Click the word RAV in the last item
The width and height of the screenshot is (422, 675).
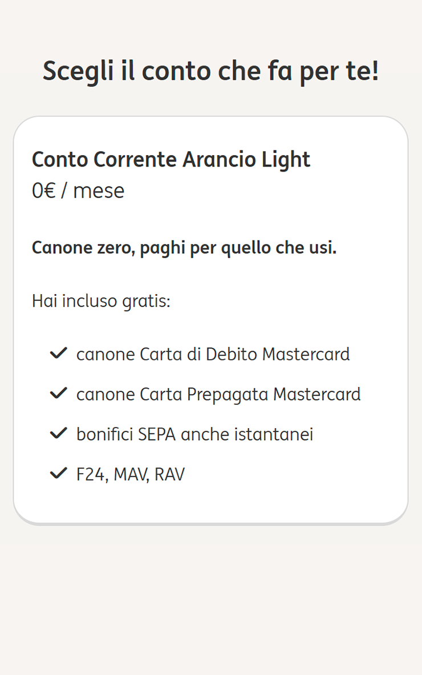[170, 475]
